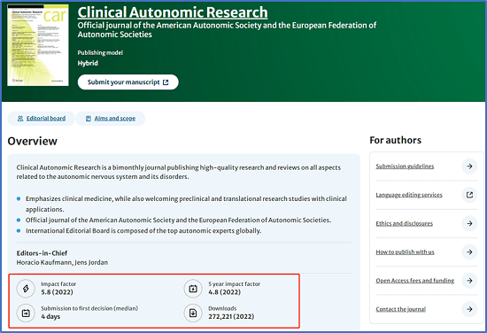Click the '5 year impact factor' label
Viewport: 487px width, 333px height.
pos(234,284)
